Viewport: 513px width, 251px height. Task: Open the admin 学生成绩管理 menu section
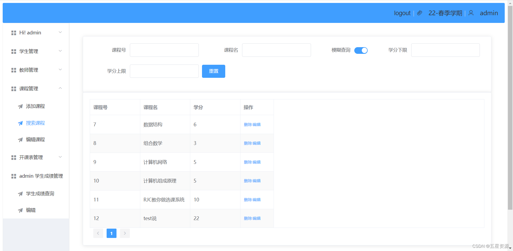[36, 176]
